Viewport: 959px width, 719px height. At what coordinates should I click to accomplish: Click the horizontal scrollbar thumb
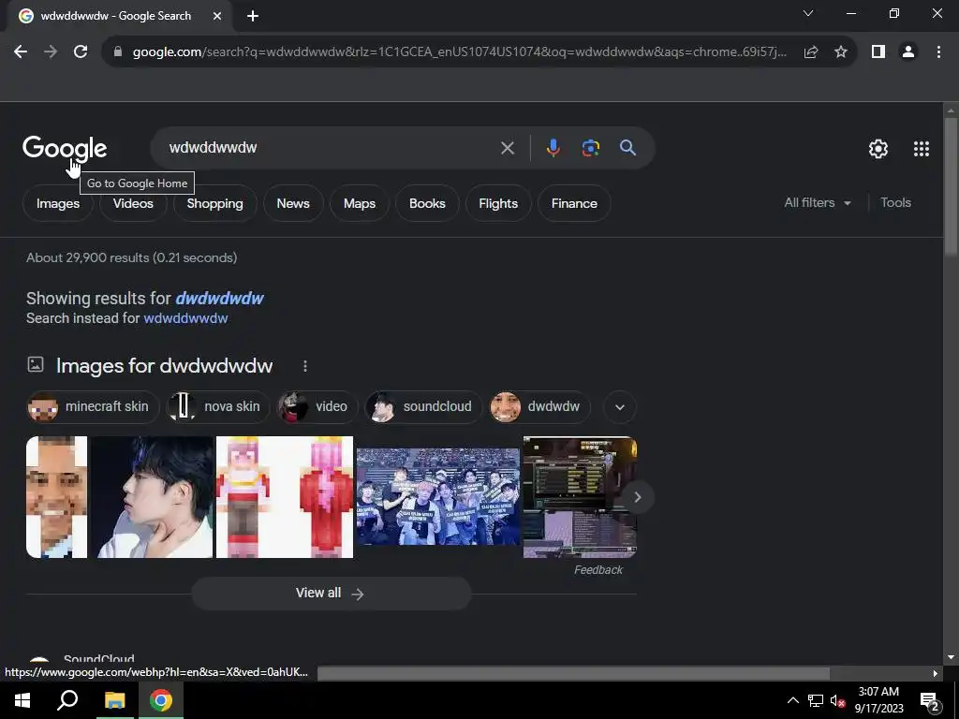click(x=574, y=673)
